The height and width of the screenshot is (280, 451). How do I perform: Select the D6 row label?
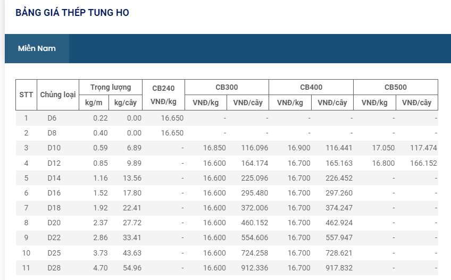tap(52, 118)
